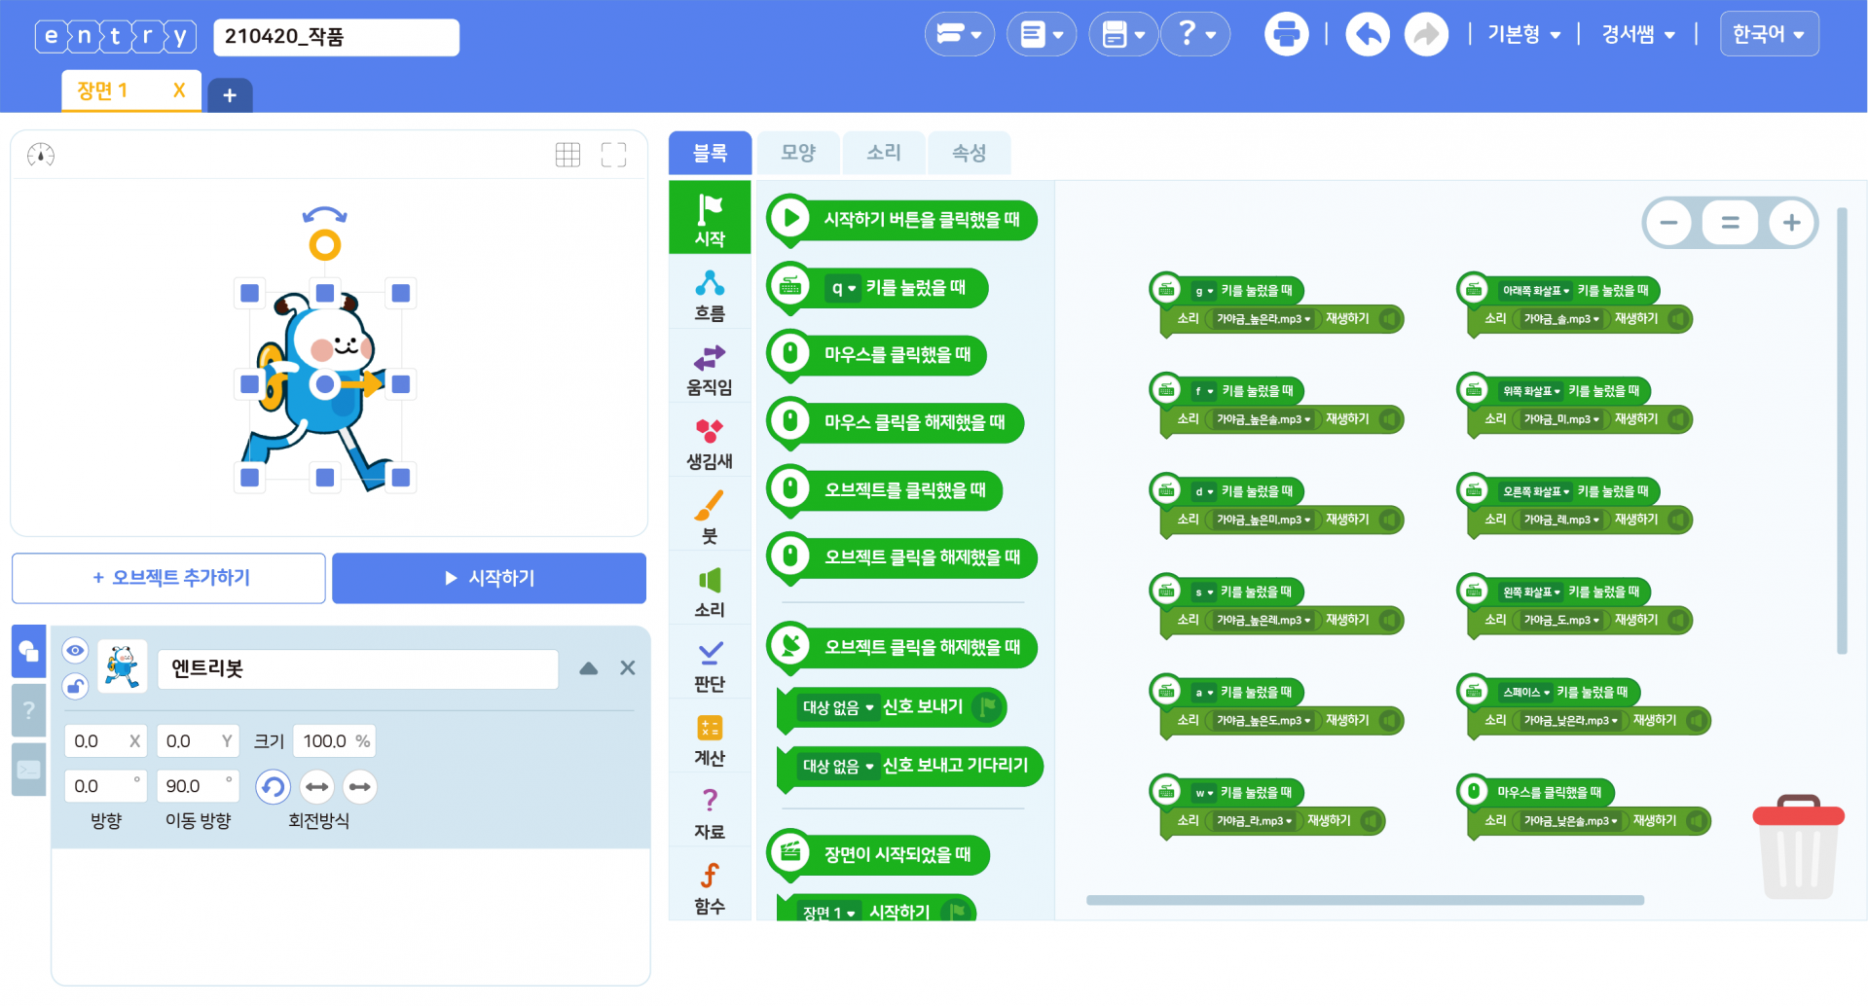Viewport: 1868px width, 1006px height.
Task: Open key dropdown on q 키를 눌렀을 때 block
Action: coord(843,288)
